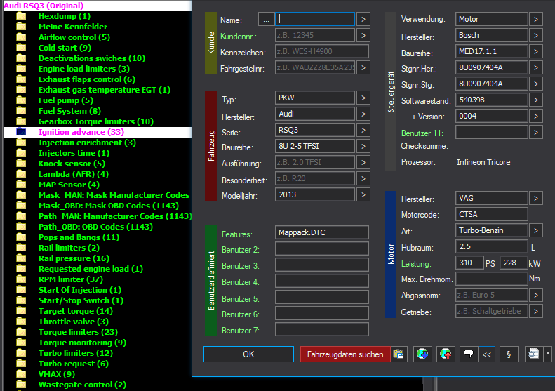Click the document settings icon button

[534, 354]
